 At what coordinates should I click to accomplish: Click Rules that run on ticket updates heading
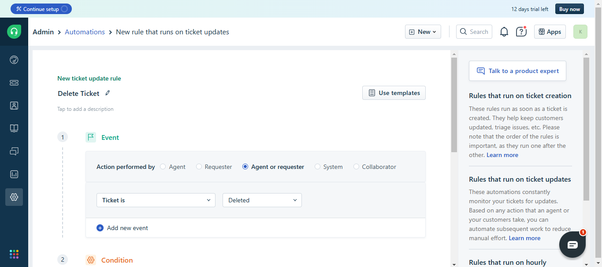click(x=520, y=179)
